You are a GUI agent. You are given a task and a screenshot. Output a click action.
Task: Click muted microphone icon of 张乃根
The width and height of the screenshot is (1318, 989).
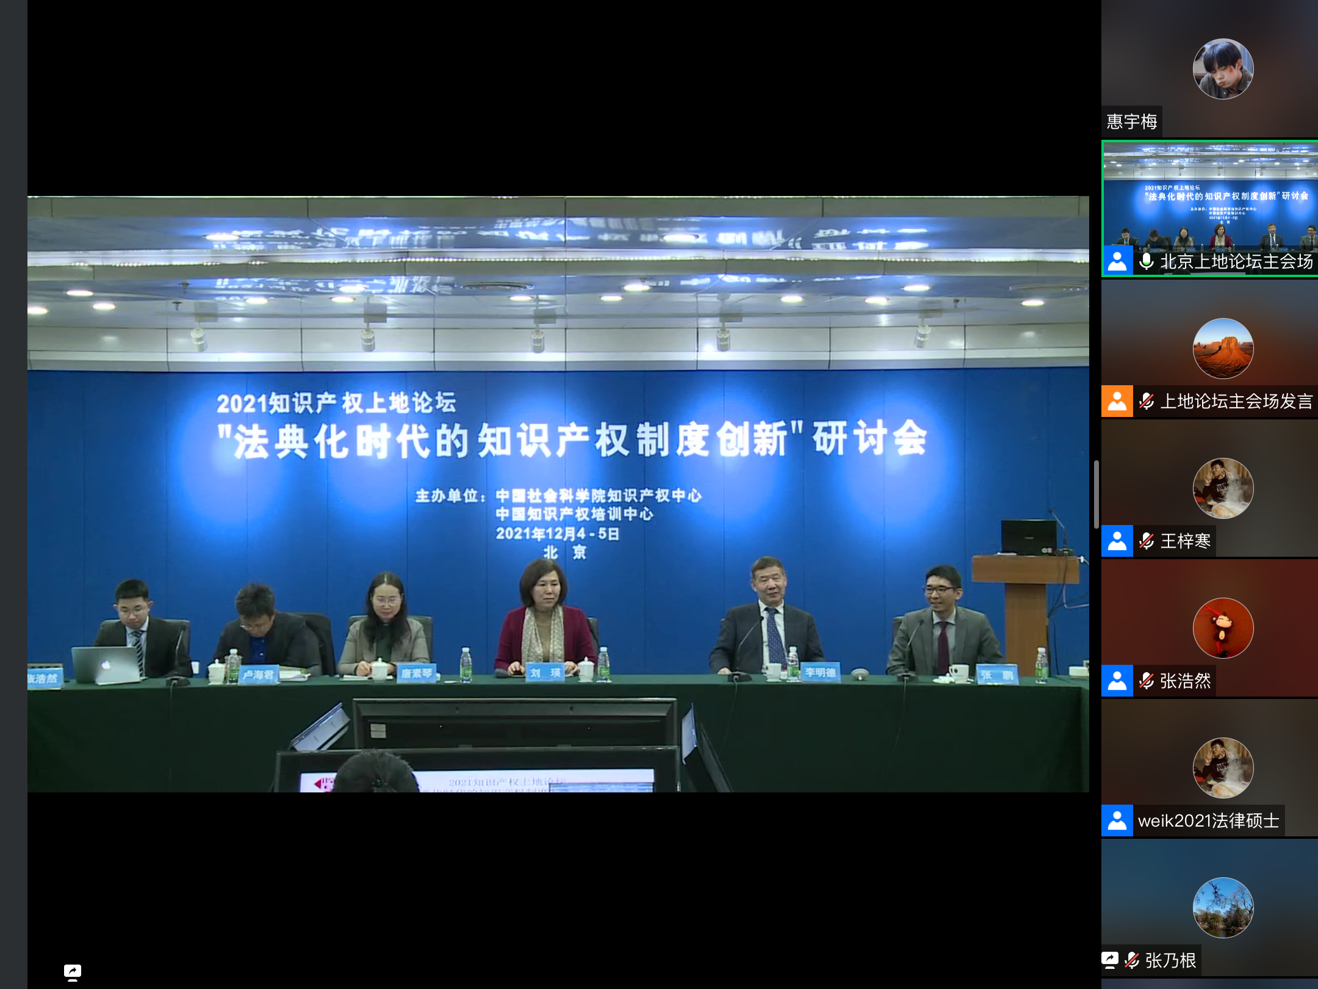click(x=1132, y=960)
